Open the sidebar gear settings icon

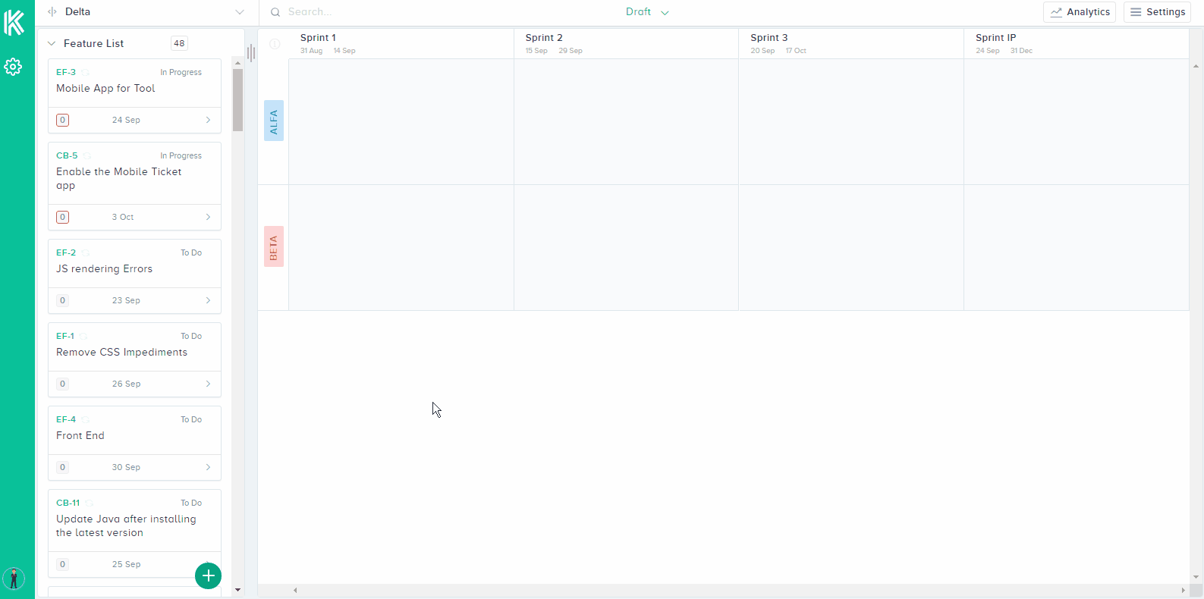click(x=13, y=67)
